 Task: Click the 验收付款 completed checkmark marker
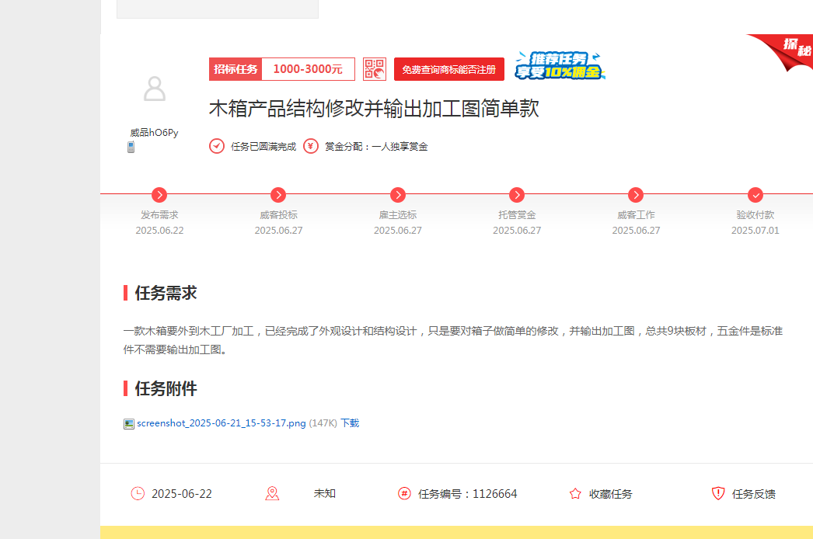click(754, 195)
